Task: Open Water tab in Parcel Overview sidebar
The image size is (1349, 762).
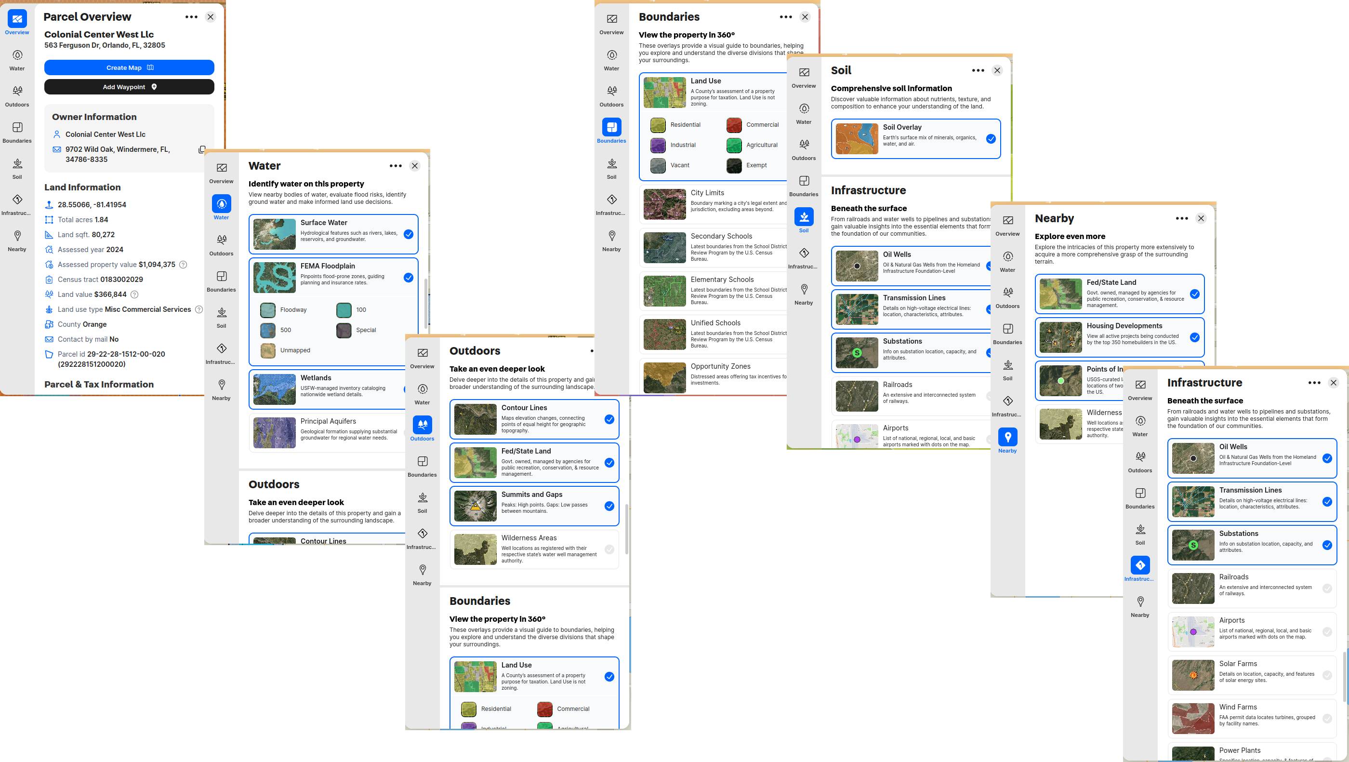Action: pos(17,60)
